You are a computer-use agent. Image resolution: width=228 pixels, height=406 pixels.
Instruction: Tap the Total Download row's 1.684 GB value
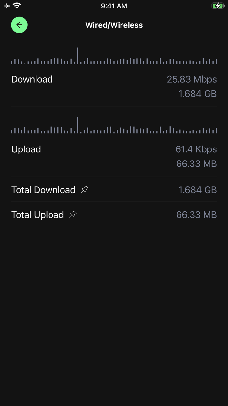click(197, 190)
